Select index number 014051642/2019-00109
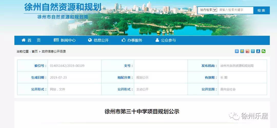Screen dimensions: 277x128 coord(67,66)
